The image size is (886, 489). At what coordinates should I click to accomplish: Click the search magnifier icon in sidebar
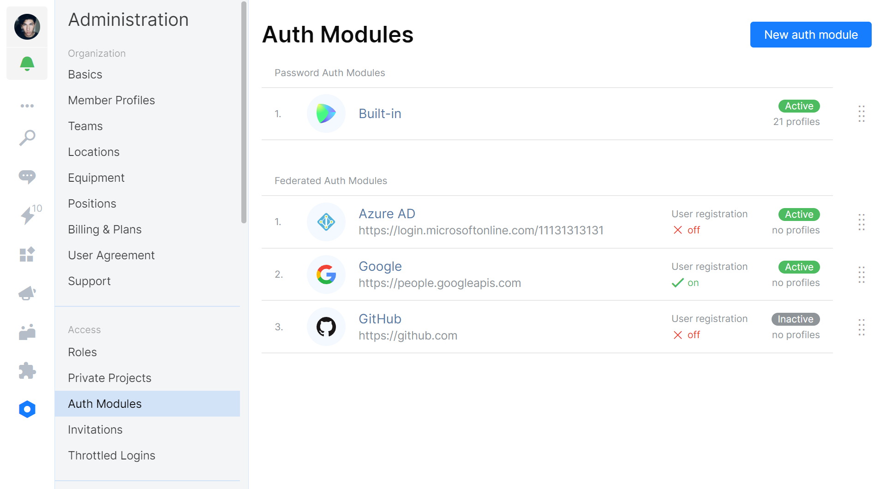27,137
